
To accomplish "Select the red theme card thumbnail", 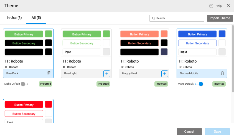I will point(28,111).
